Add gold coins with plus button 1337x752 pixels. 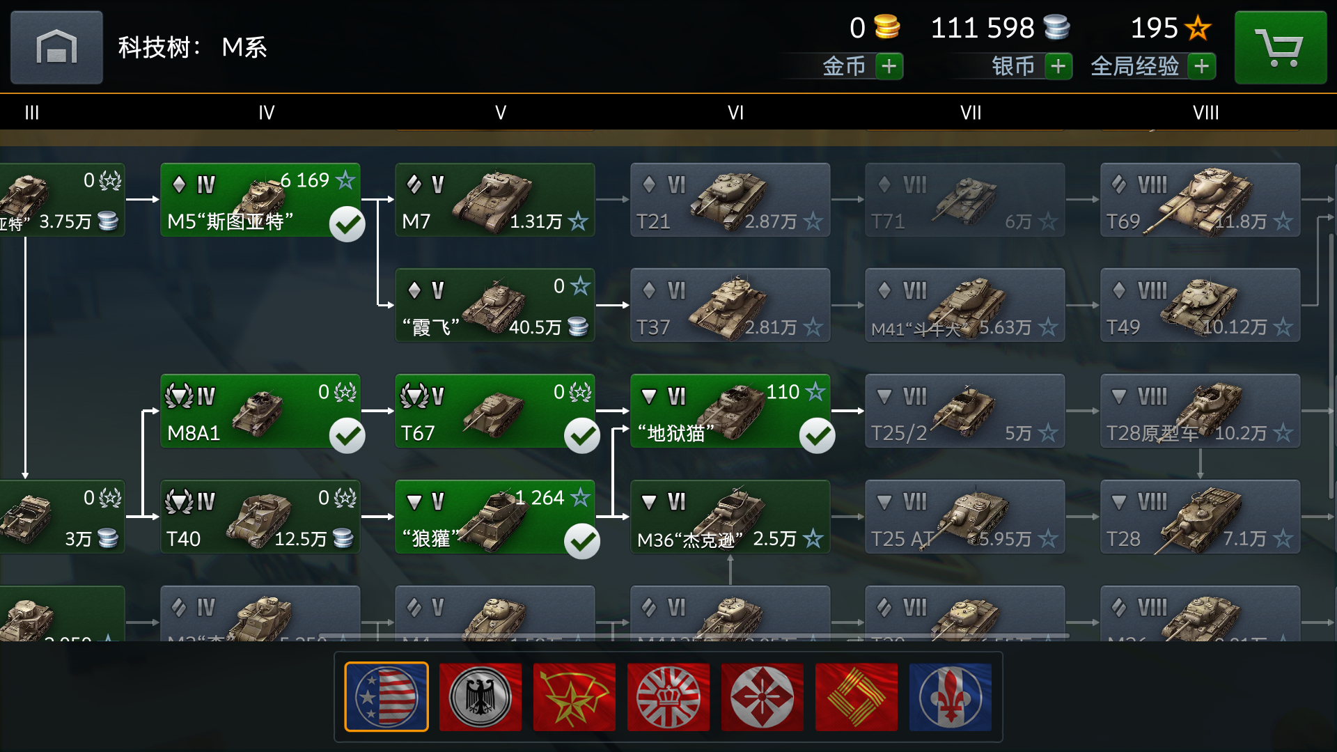click(x=889, y=66)
